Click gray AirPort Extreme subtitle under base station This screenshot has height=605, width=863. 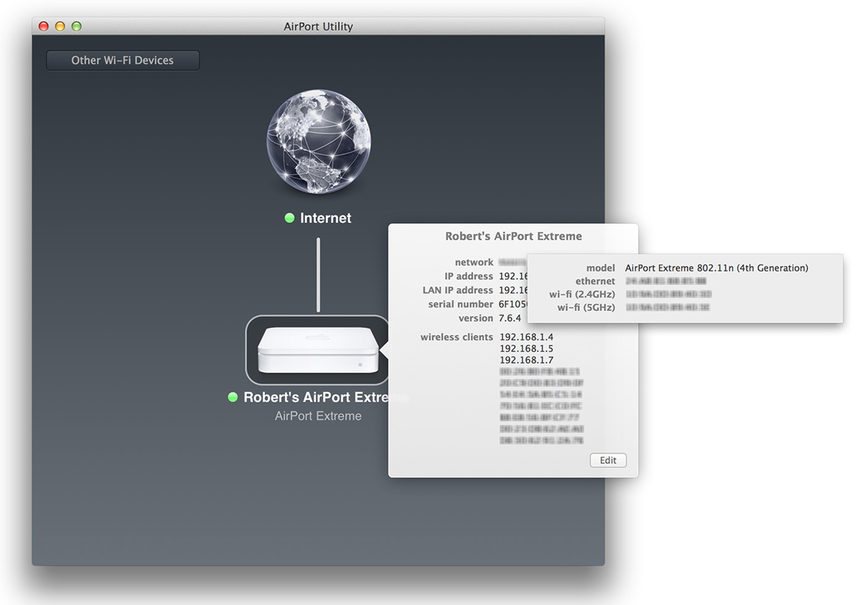click(x=318, y=416)
